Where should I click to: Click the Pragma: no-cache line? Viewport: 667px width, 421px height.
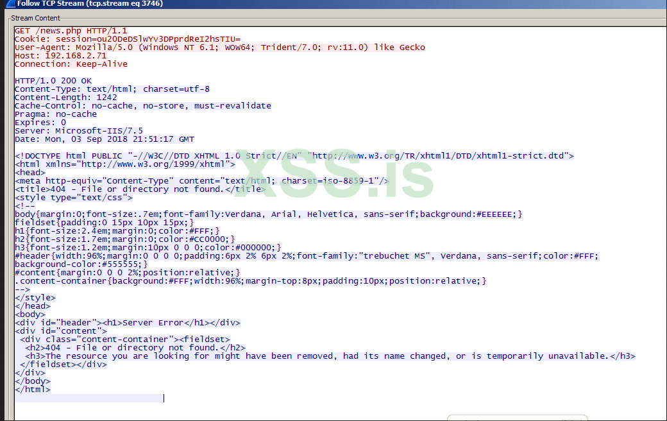click(x=55, y=114)
